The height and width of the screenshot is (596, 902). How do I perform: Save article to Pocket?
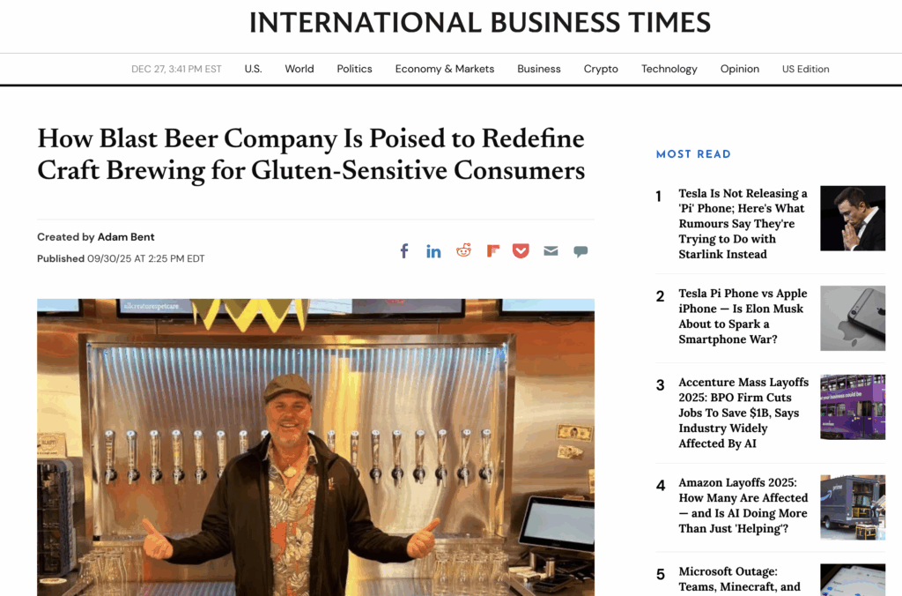[x=521, y=251]
